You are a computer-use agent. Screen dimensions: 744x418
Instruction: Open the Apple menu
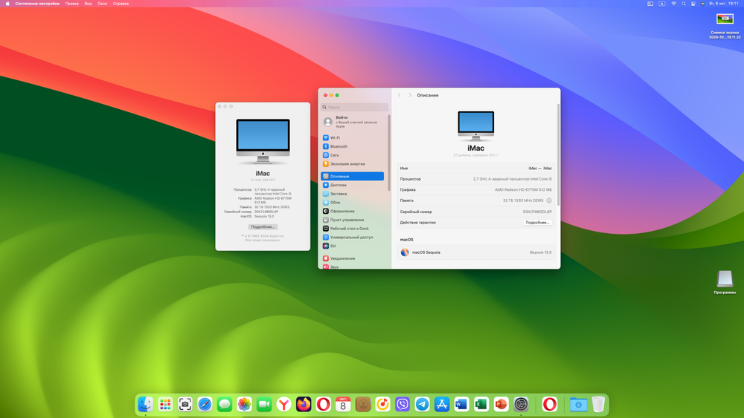pyautogui.click(x=7, y=3)
